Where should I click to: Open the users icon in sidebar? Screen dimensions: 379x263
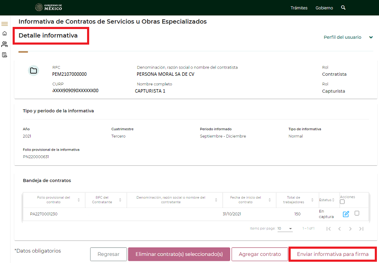click(x=5, y=44)
